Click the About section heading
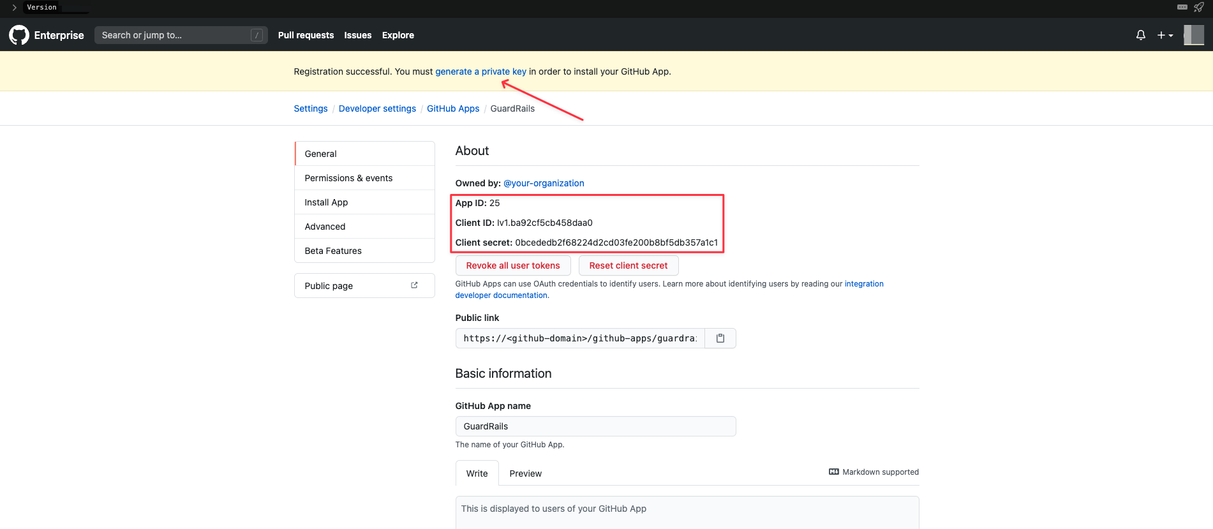 (x=472, y=151)
